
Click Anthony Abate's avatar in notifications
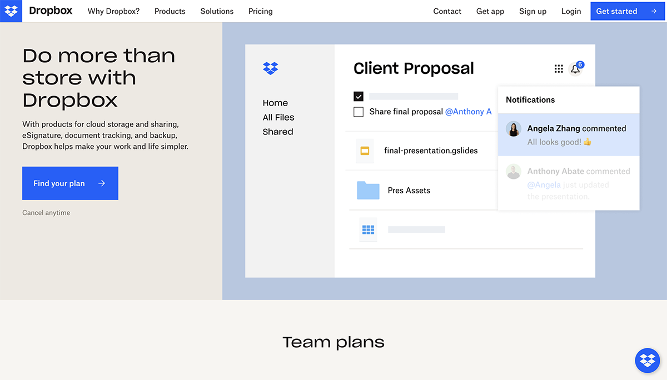click(513, 172)
